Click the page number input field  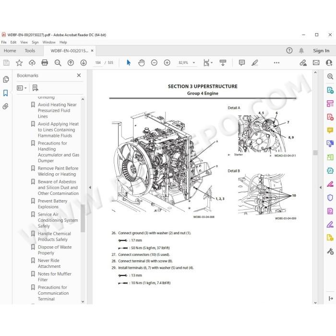coord(98,62)
